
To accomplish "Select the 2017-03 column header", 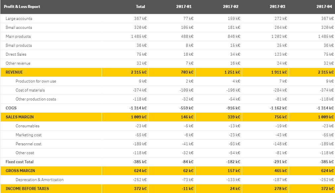I will 277,7.
